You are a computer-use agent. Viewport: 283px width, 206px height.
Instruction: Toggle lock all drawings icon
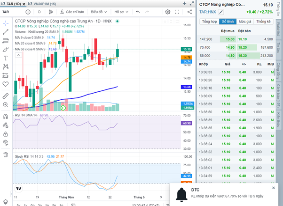click(6, 134)
